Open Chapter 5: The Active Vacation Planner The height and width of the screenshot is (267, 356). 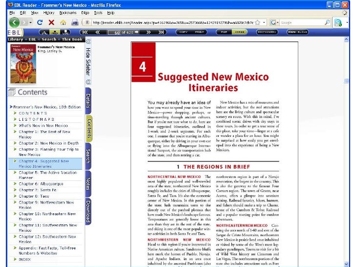point(48,175)
